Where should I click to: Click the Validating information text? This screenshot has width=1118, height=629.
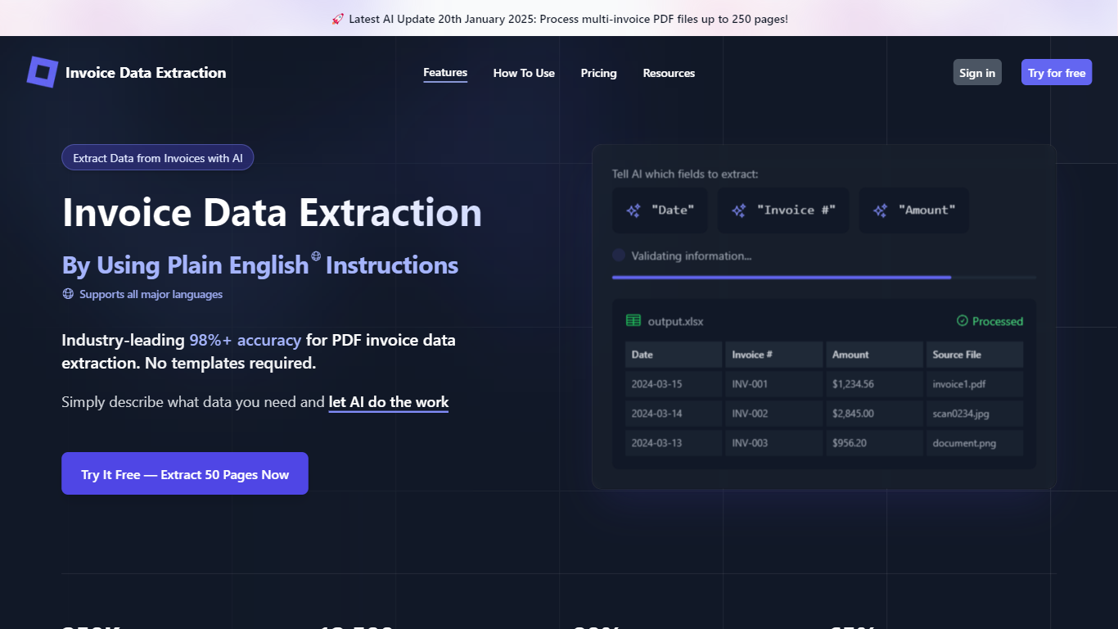pyautogui.click(x=692, y=256)
